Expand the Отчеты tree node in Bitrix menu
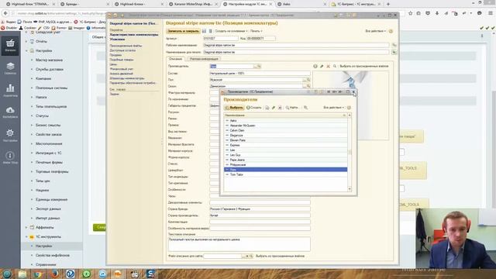This screenshot has width=496, height=279. pyautogui.click(x=26, y=41)
